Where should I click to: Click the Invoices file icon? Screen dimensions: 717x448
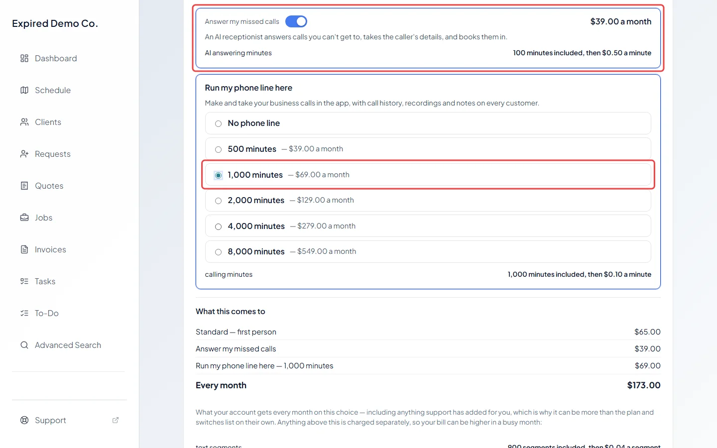[24, 249]
